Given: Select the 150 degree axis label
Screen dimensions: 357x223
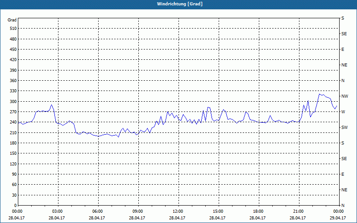Looking at the screenshot, I should coord(13,153).
